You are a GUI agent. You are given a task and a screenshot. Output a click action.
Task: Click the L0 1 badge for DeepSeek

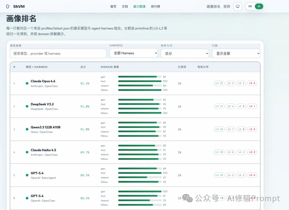pos(252,106)
